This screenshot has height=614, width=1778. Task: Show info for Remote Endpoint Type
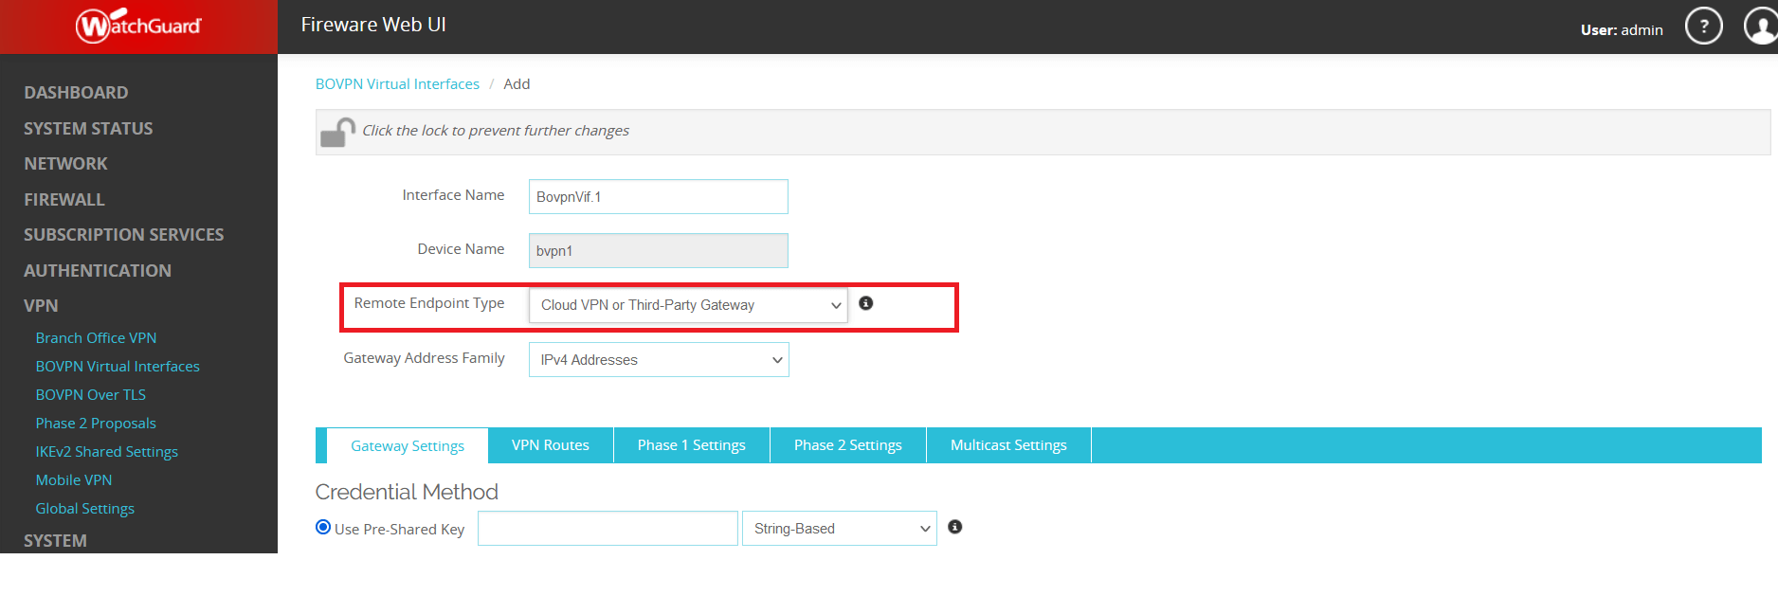865,303
